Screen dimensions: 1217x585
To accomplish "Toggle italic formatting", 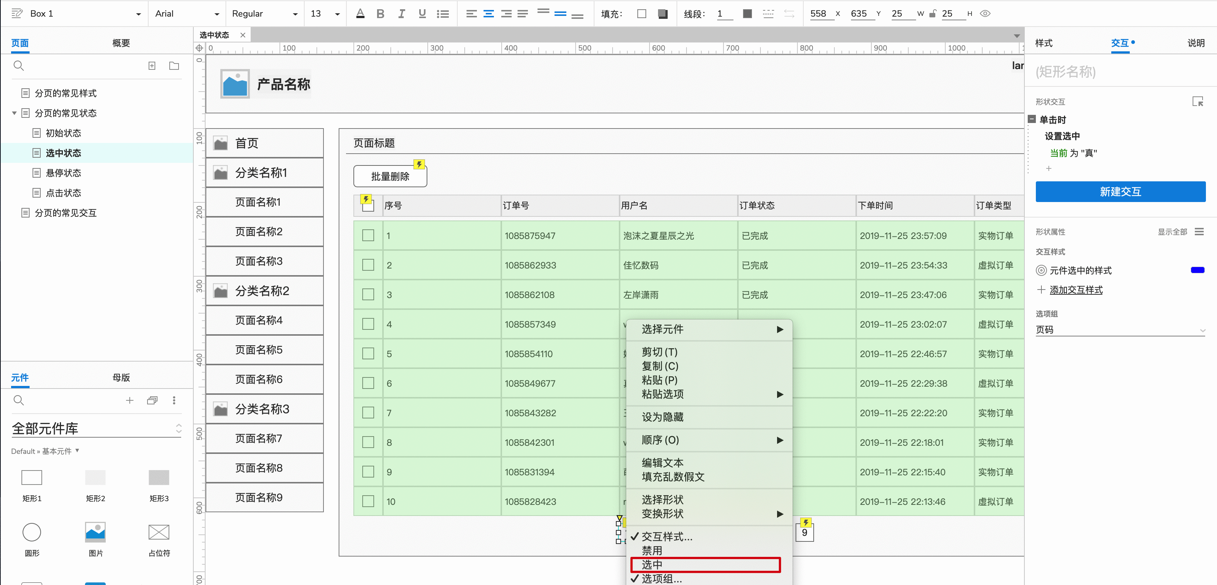I will [401, 14].
